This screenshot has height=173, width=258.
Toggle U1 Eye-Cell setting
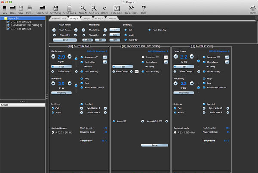pyautogui.click(x=82, y=104)
